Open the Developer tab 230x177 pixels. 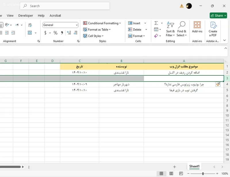[x=26, y=16]
